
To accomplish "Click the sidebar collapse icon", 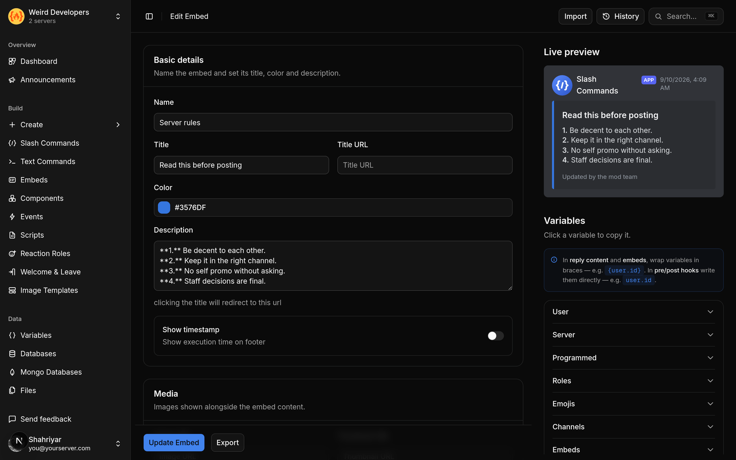I will 149,17.
